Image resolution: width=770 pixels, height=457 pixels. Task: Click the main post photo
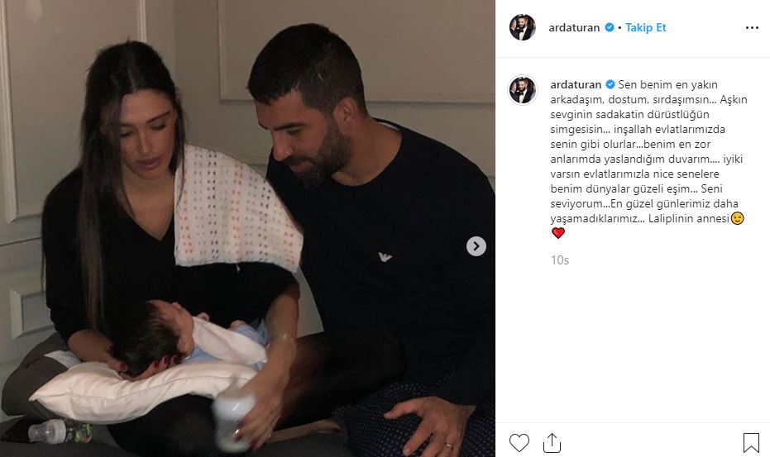point(247,228)
